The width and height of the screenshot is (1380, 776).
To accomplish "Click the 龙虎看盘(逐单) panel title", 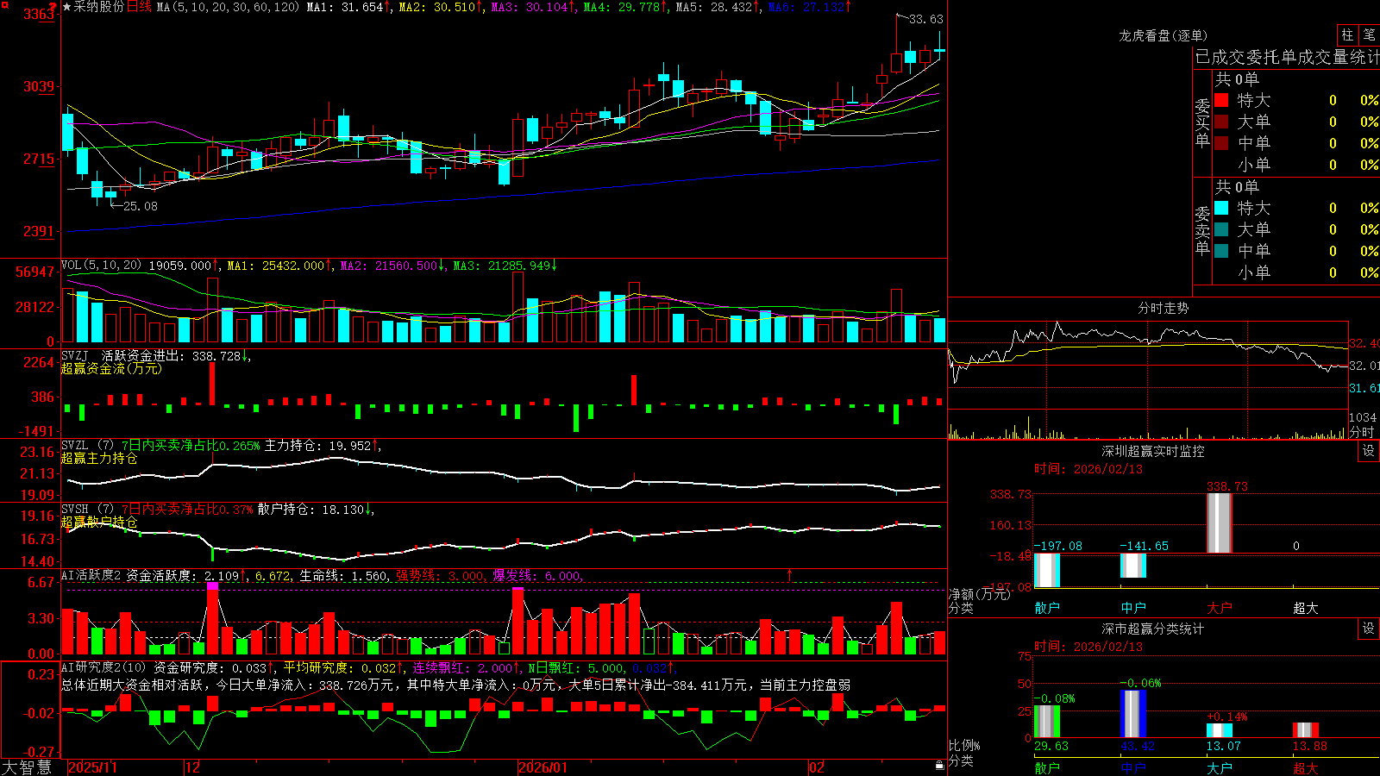I will [x=1163, y=35].
